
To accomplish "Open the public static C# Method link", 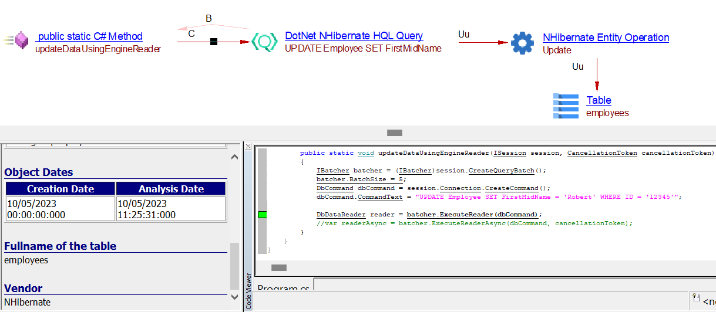I will coord(89,36).
